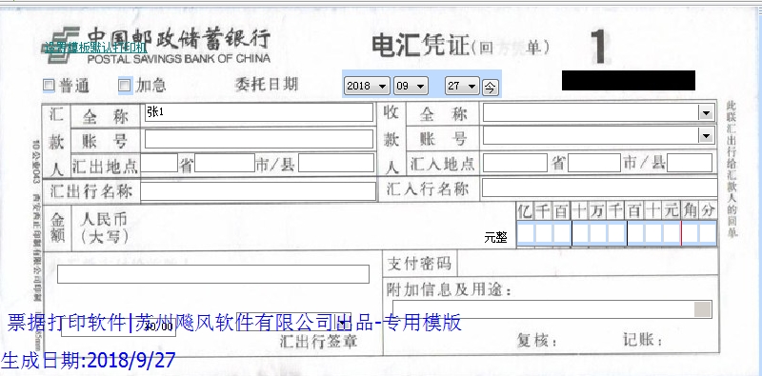Click the Postal Savings Bank logo

[x=60, y=45]
